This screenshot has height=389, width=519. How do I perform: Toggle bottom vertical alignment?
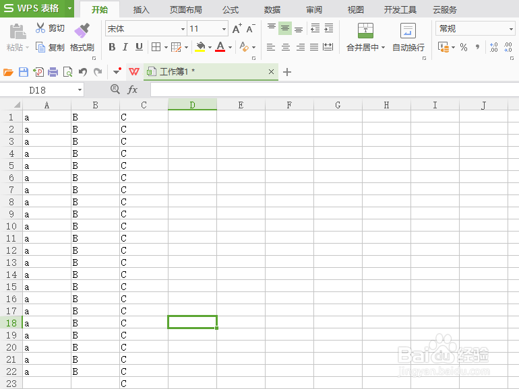click(299, 30)
